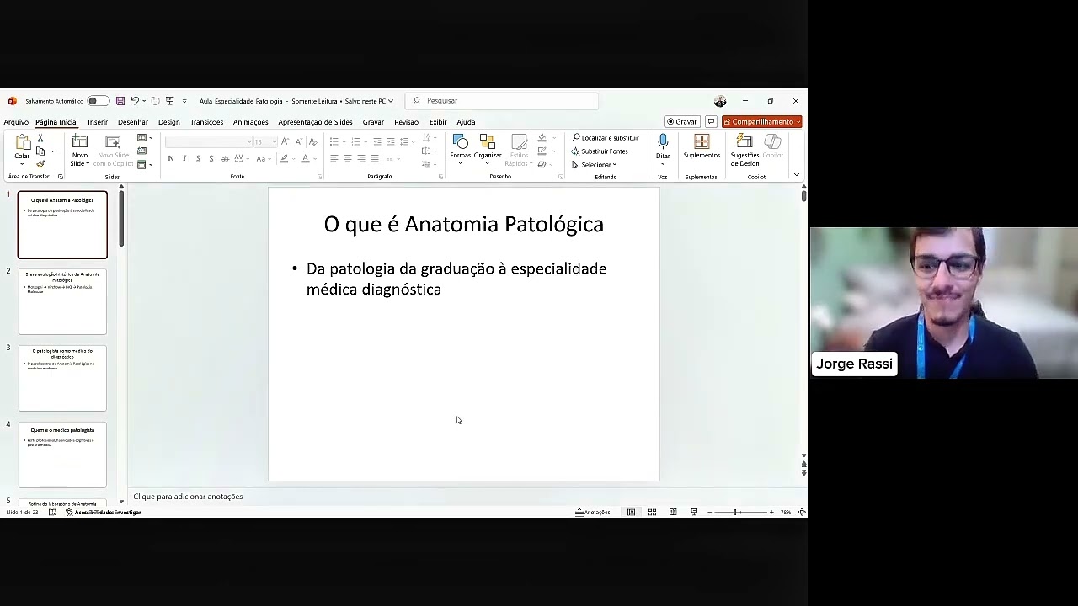Open the font name combo box
The image size is (1078, 606).
point(208,141)
